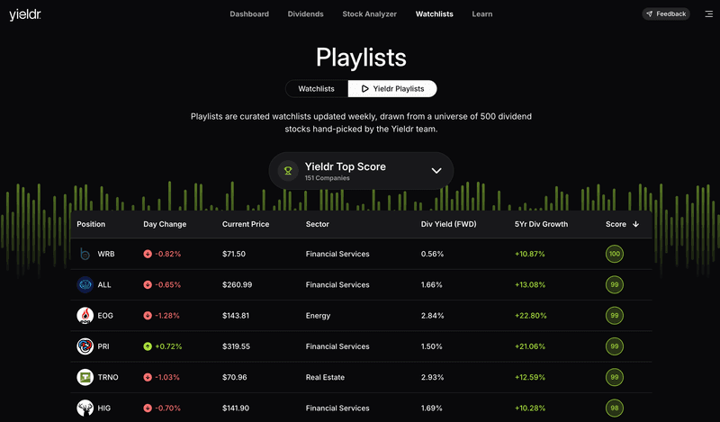Screen dimensions: 720x422
Task: Click the down arrow beside -1.28%
Action: point(148,316)
